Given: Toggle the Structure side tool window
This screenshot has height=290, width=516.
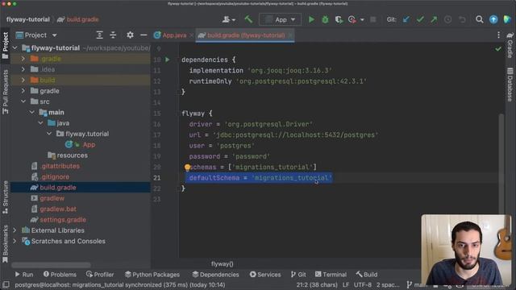Looking at the screenshot, I should coord(5,197).
